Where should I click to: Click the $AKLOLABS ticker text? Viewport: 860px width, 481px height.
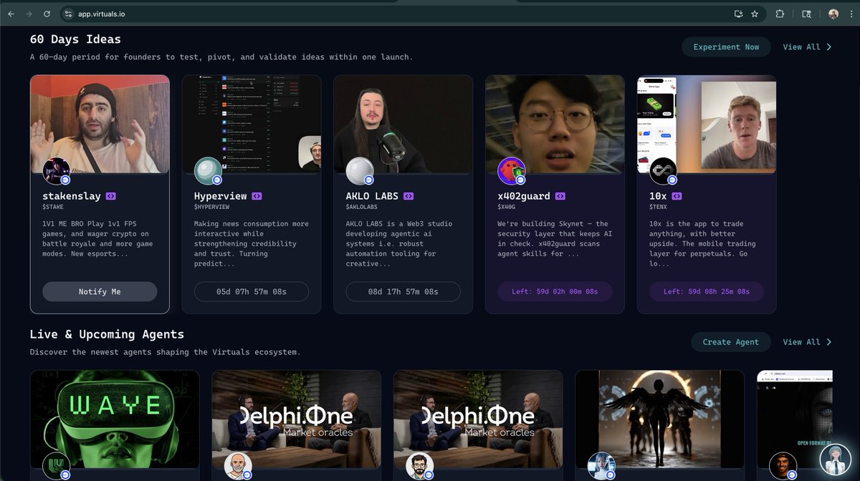tap(362, 207)
